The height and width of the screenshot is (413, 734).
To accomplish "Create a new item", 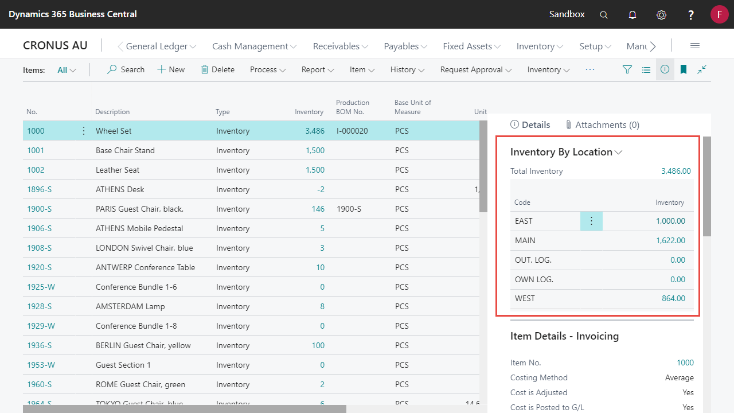I will (x=171, y=69).
